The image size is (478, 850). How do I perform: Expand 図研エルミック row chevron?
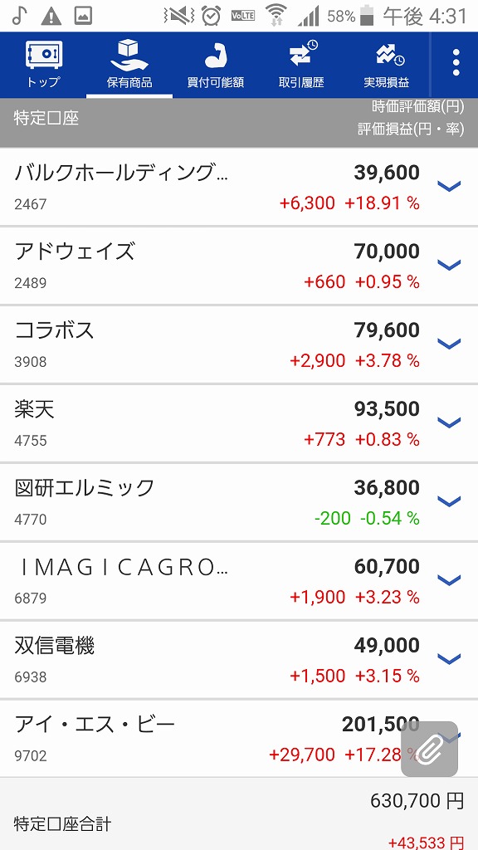click(x=449, y=501)
